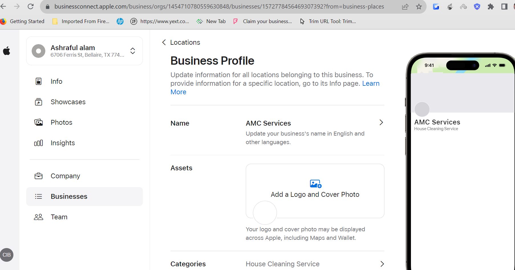Click the Locations back link text
515x270 pixels.
tap(185, 42)
